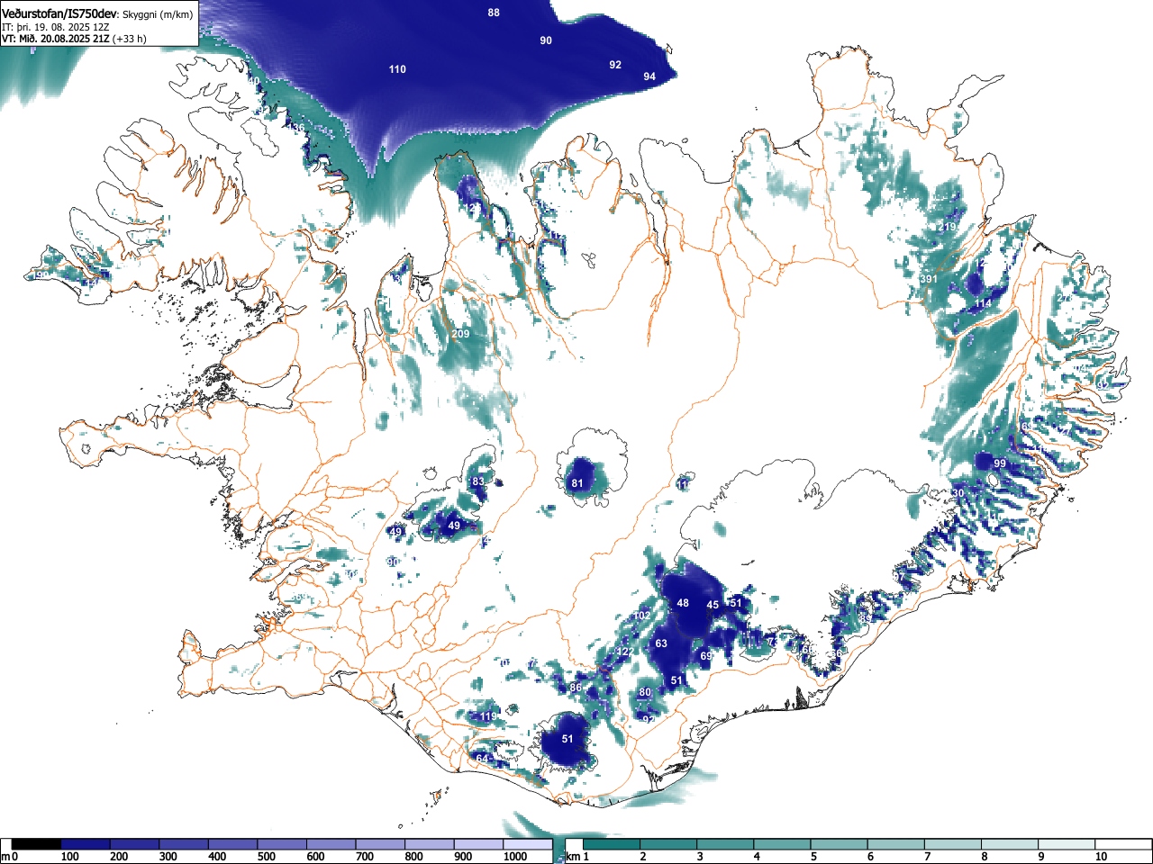Image resolution: width=1153 pixels, height=864 pixels.
Task: Click the 64 value near the south coast
Action: [482, 760]
